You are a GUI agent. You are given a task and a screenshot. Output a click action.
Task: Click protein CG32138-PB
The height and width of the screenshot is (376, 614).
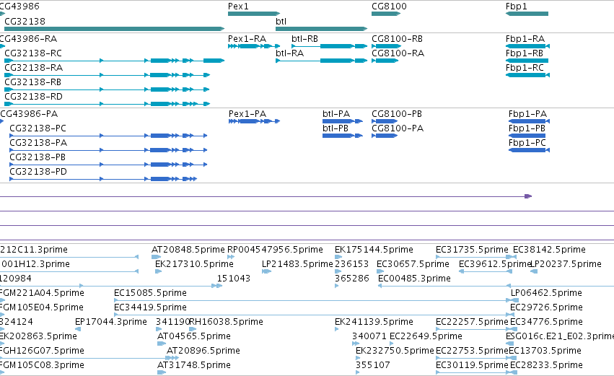click(38, 157)
